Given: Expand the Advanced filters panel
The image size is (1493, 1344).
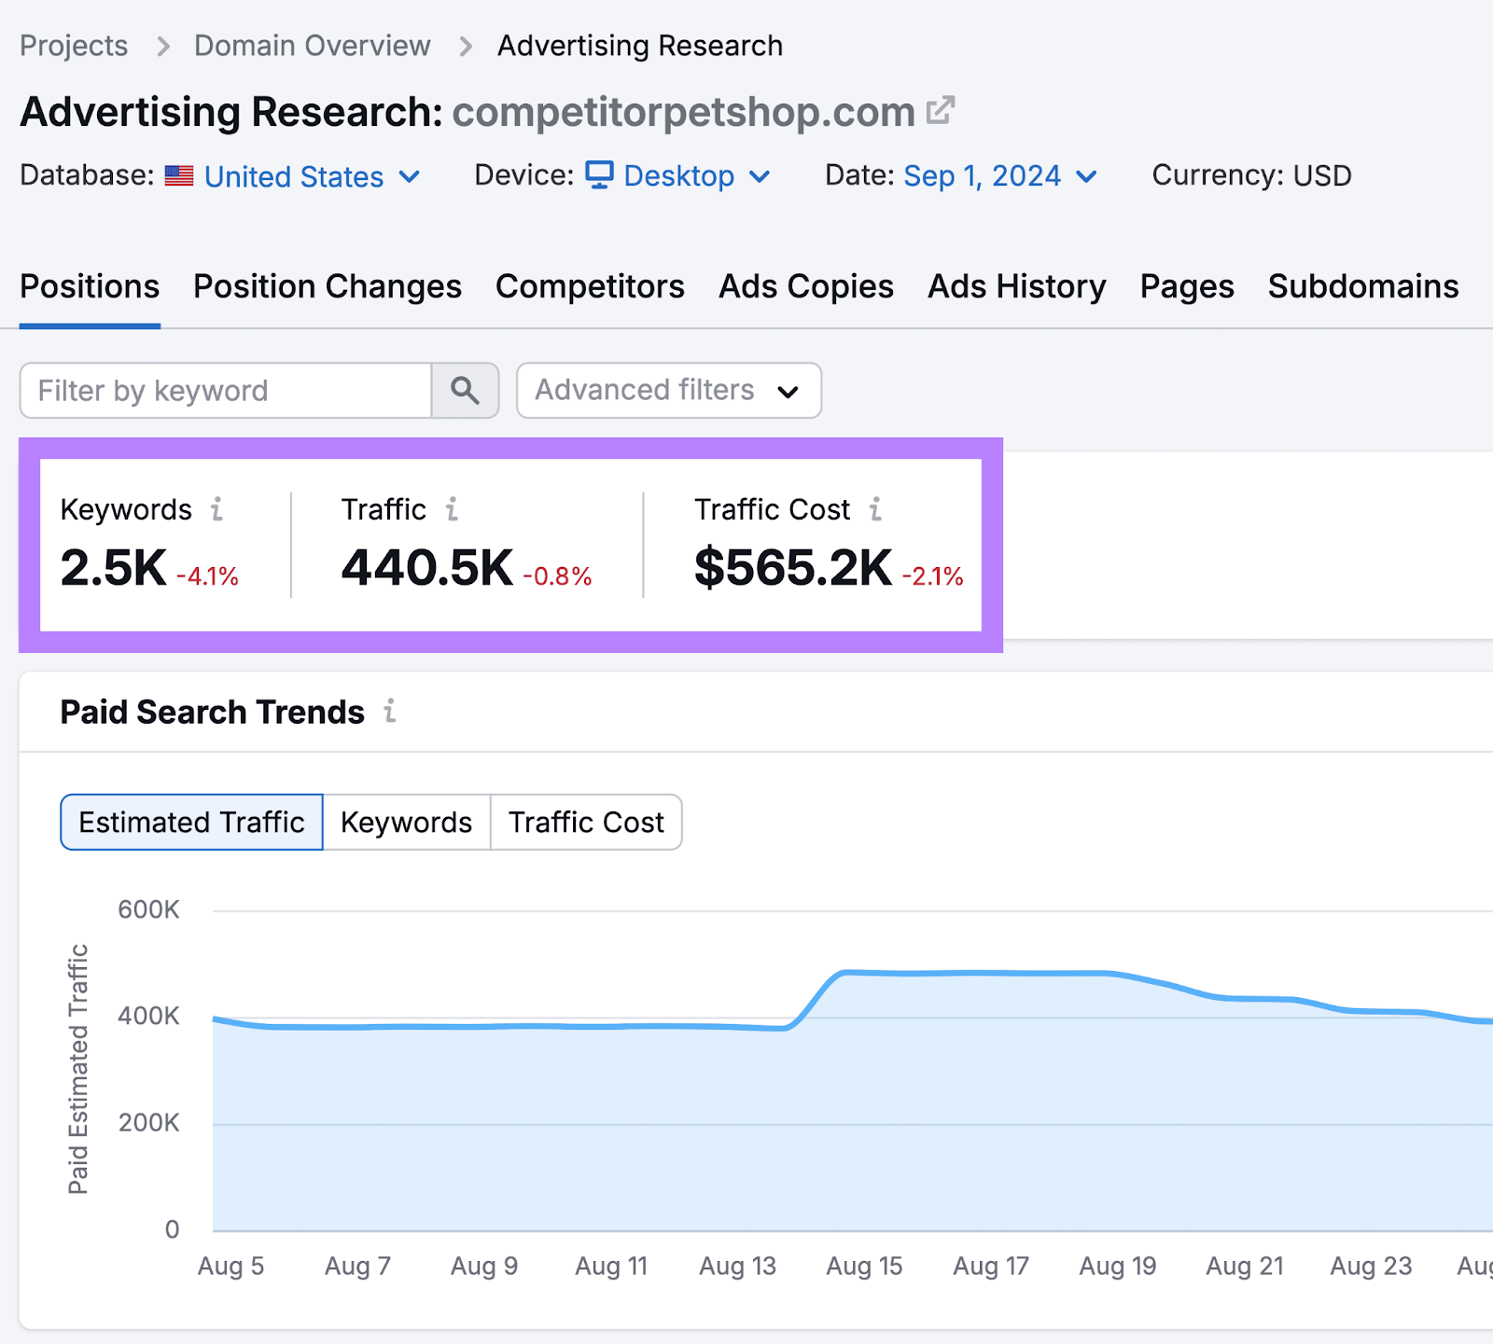Looking at the screenshot, I should coord(668,391).
